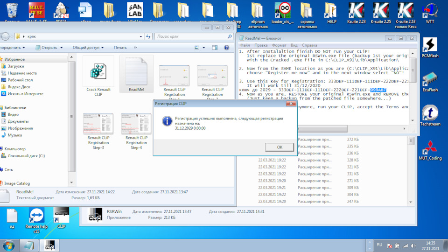Open Remote help v15 shortcut
Screen dimensions: 448x252
pos(36,220)
